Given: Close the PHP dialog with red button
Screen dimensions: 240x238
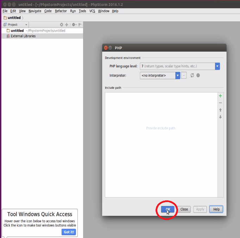Looking at the screenshot, I should 106,48.
